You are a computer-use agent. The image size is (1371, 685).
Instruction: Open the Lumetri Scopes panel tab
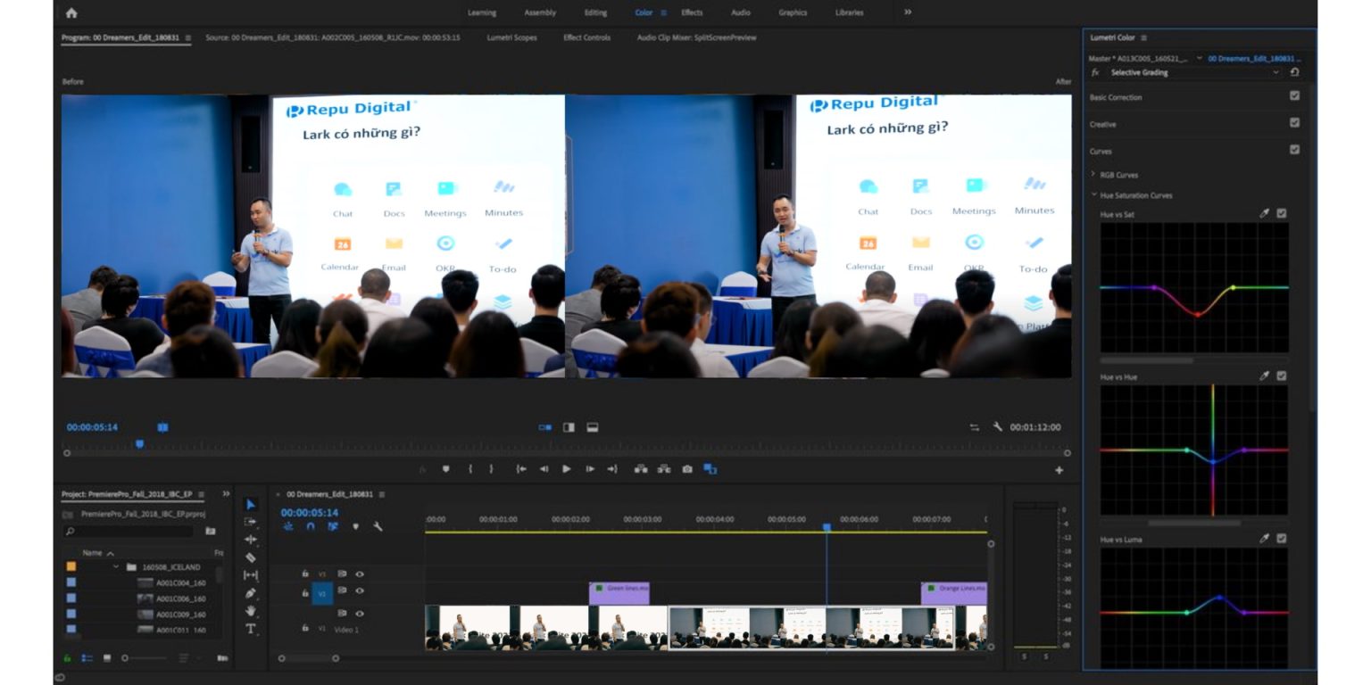tap(511, 37)
